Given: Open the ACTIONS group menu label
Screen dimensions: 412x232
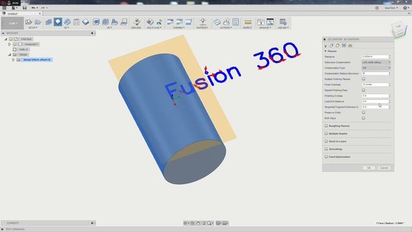Looking at the screenshot, I should pyautogui.click(x=226, y=28).
